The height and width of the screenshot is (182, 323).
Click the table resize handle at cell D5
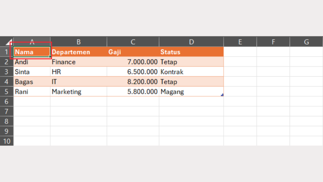point(222,95)
